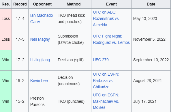Viewport: 171px width, 112px height.
Task: Select the TKO (punches) method cell
Action: point(74,101)
